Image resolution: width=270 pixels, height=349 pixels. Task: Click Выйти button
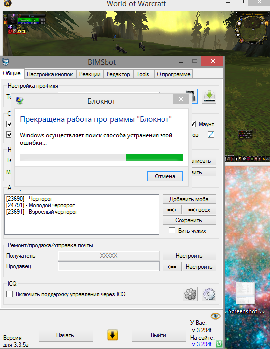[x=159, y=335]
